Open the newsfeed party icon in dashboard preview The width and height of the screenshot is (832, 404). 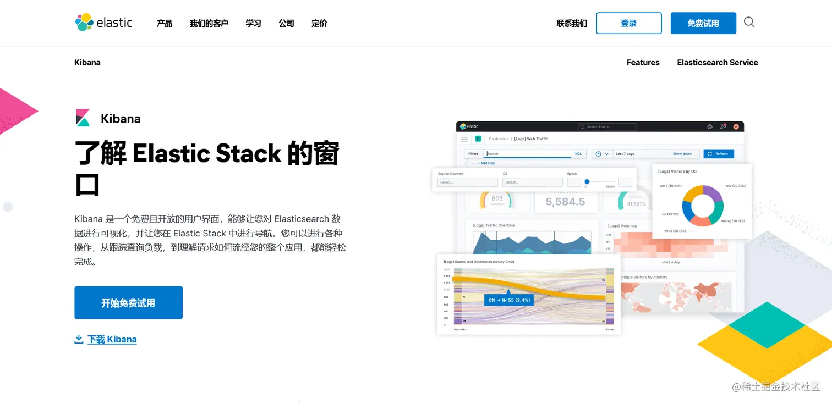point(723,126)
